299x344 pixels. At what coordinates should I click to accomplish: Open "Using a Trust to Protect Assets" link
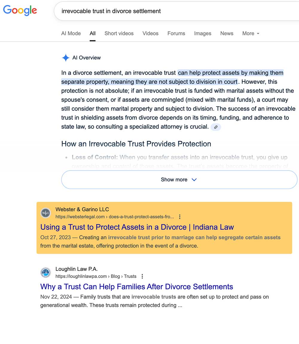(137, 227)
